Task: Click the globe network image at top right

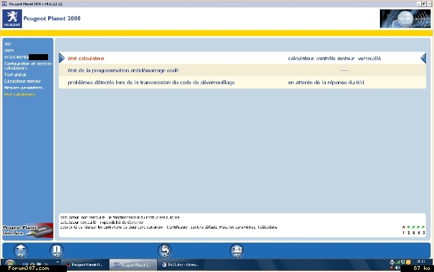Action: 405,19
